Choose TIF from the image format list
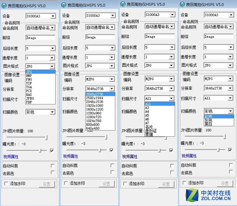Viewport: 237px width, 206px height. [x=40, y=83]
